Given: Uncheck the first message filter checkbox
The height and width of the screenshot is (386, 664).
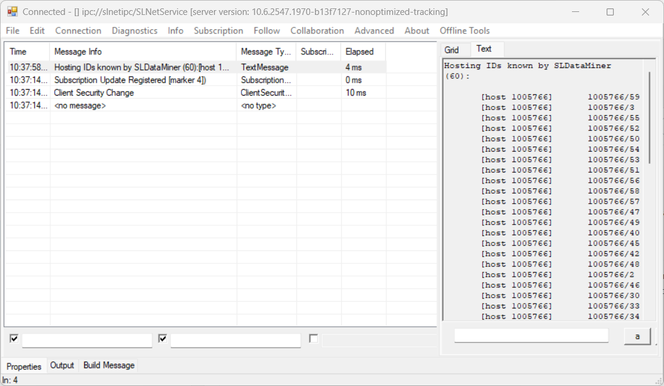Looking at the screenshot, I should 13,339.
